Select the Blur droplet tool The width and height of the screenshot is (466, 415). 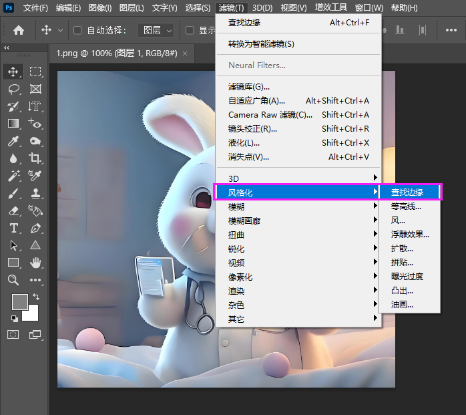point(13,158)
